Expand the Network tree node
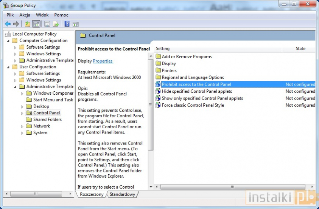This screenshot has width=319, height=209. pos(22,126)
